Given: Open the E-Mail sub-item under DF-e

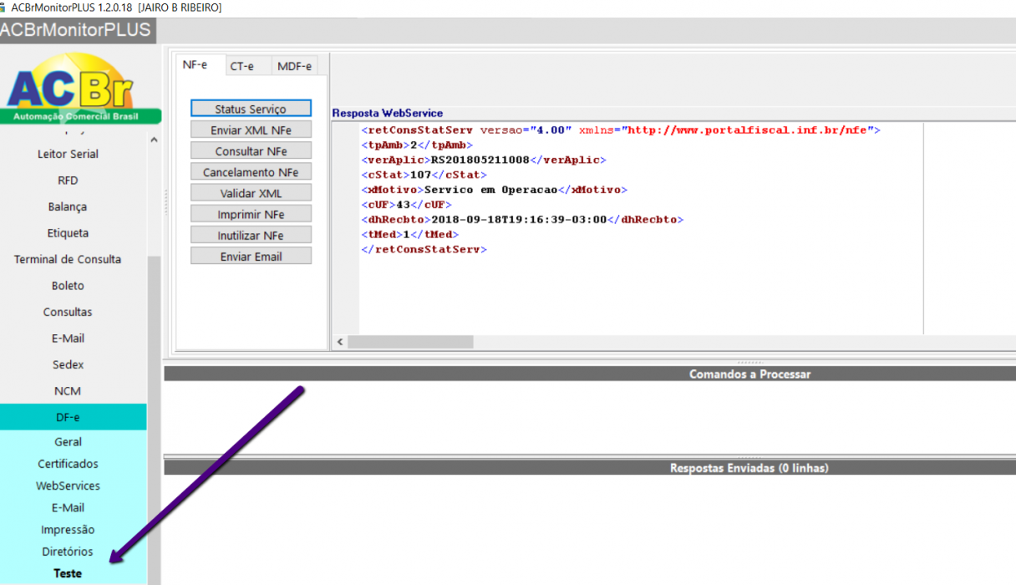Looking at the screenshot, I should point(68,507).
